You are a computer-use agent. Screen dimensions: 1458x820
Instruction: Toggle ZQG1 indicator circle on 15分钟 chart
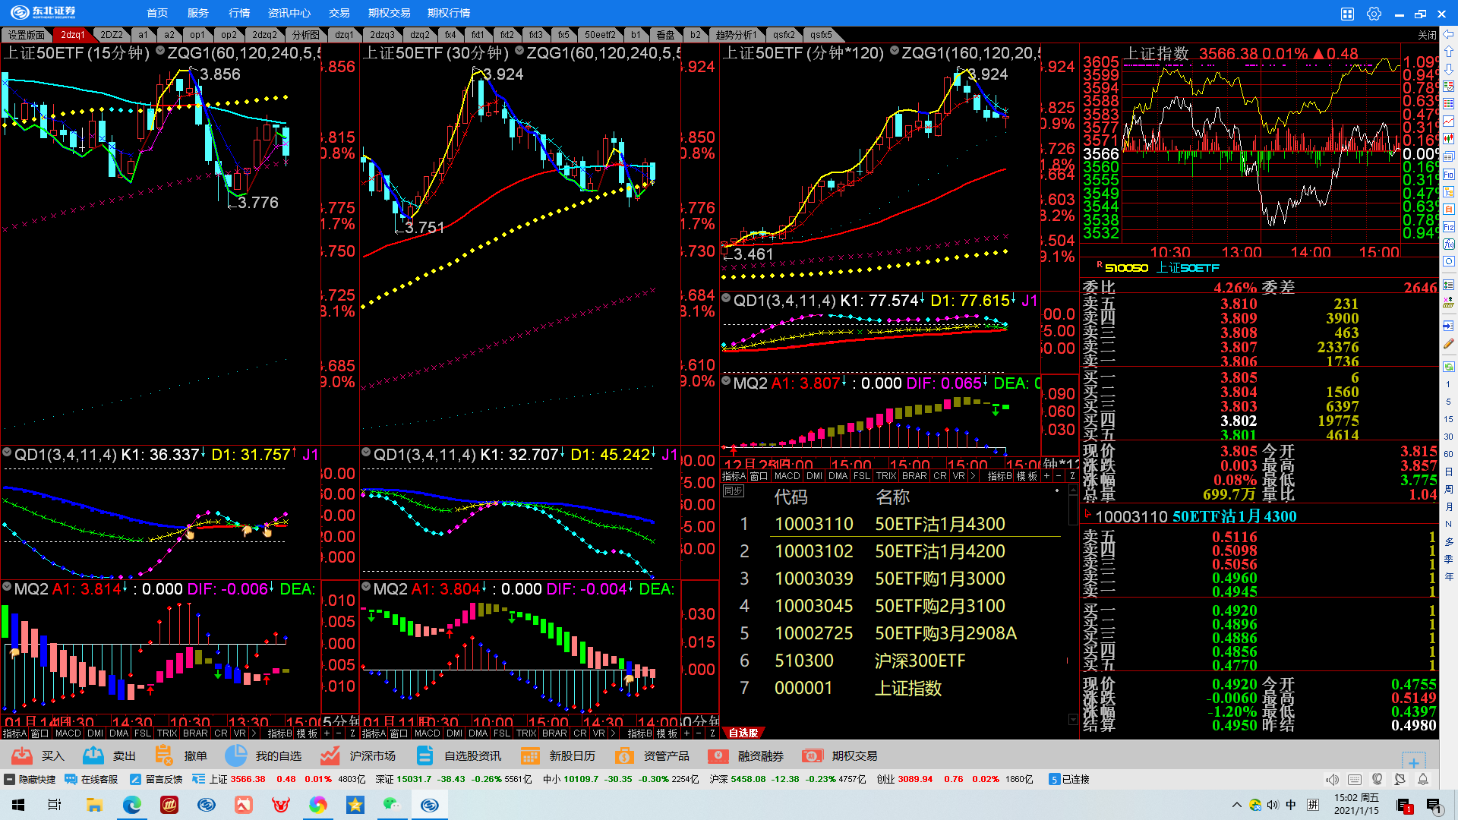[x=160, y=52]
